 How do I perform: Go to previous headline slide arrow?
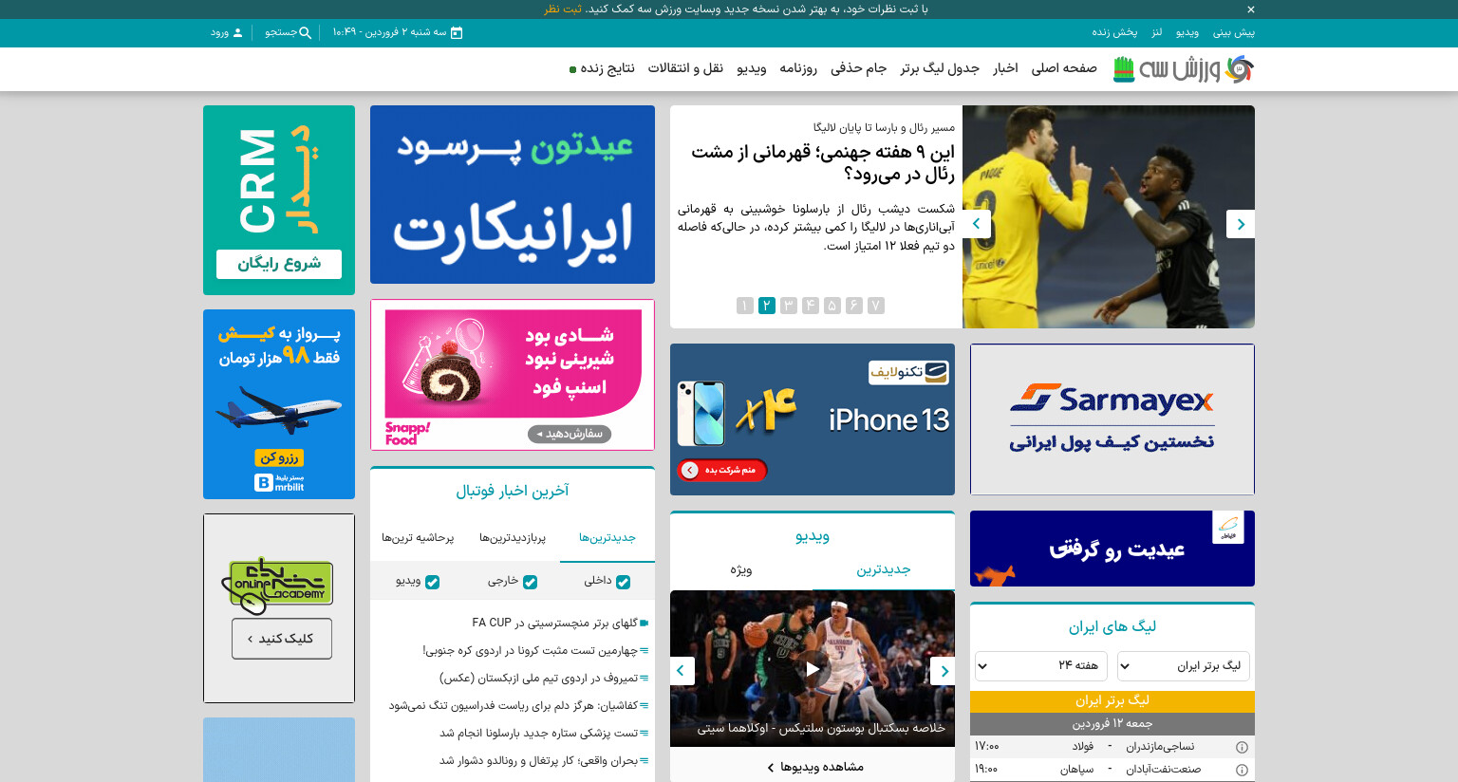point(977,224)
